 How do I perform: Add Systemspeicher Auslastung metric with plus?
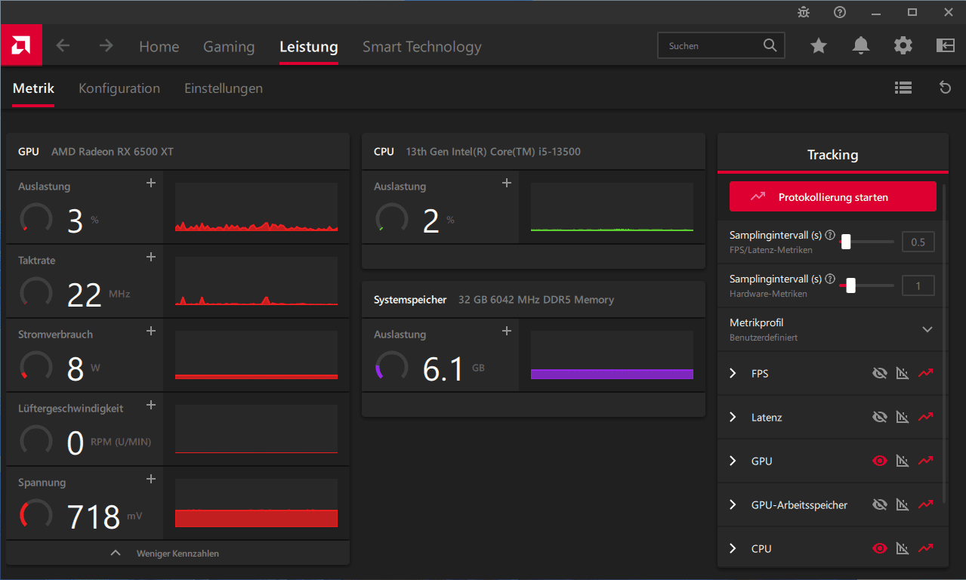[507, 331]
